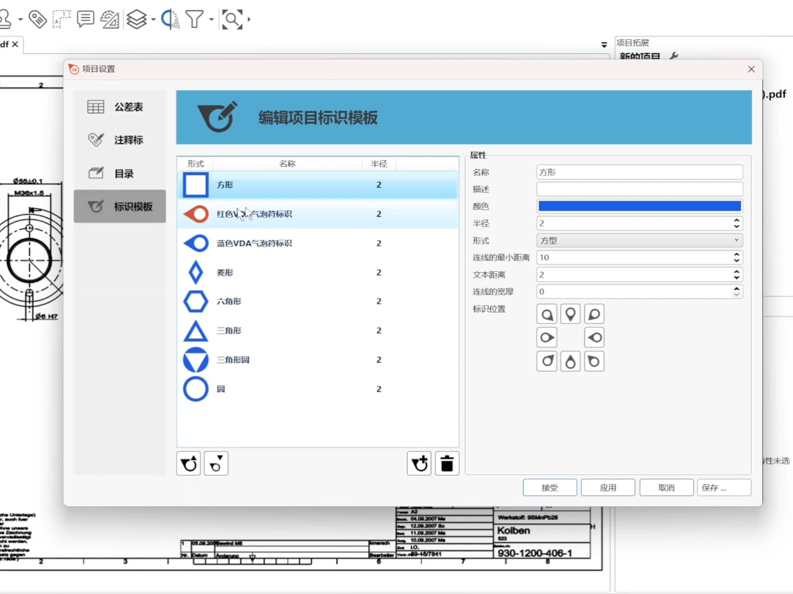The image size is (793, 594).
Task: Set stamp position to top-left
Action: [547, 314]
